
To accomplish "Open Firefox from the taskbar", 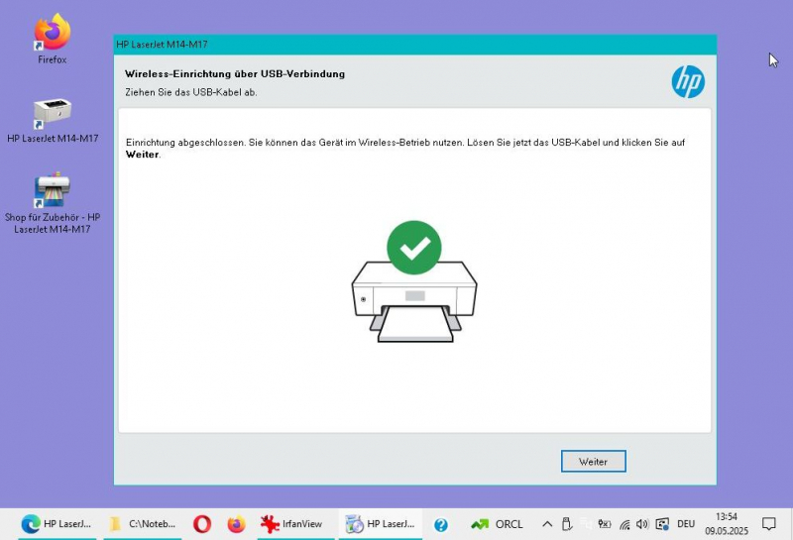I will point(236,524).
